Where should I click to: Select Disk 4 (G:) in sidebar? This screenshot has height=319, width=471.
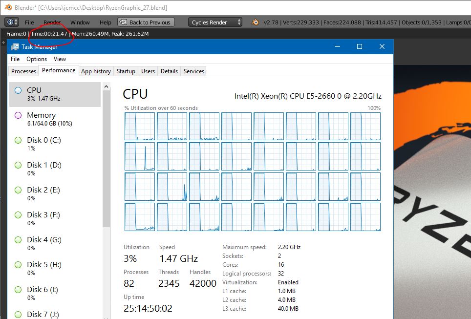(55, 244)
